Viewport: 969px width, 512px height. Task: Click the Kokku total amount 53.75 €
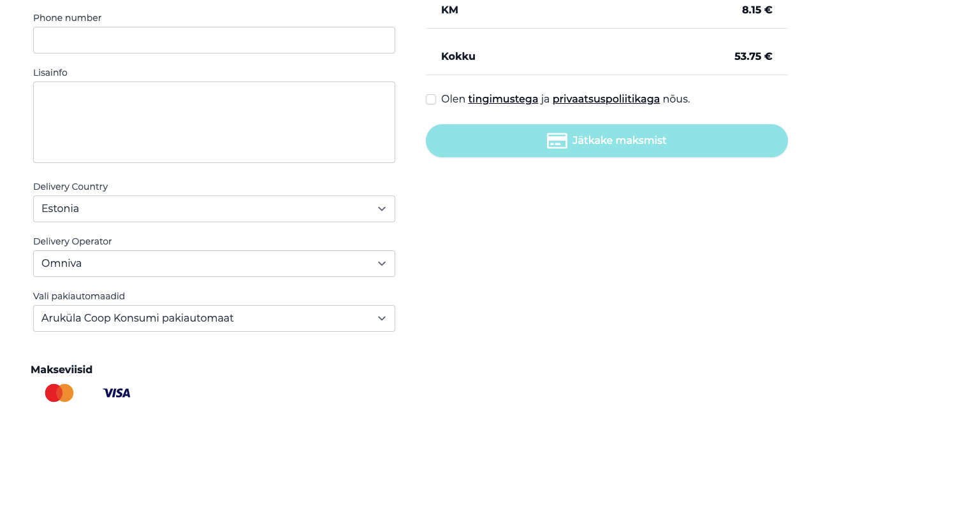coord(753,56)
